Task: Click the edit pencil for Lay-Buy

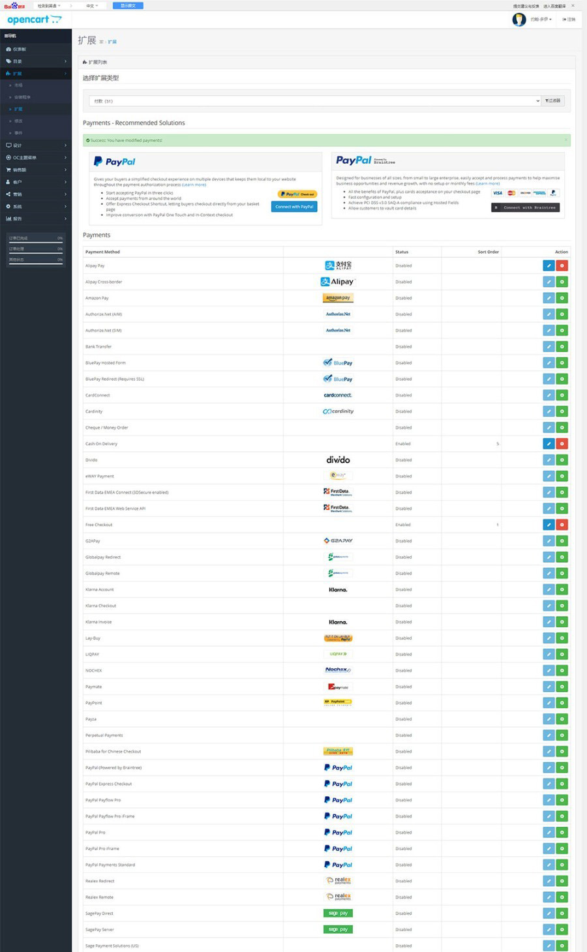Action: (549, 638)
